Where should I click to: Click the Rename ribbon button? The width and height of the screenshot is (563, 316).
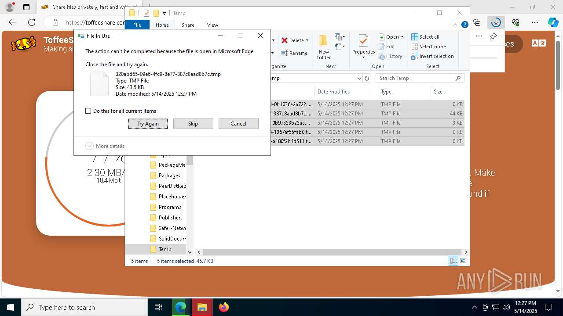[x=294, y=53]
